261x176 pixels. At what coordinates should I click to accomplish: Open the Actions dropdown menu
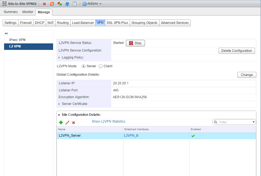point(92,4)
